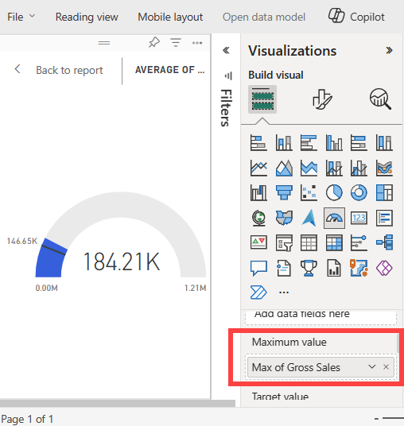Choose the Stacked area chart visual
The height and width of the screenshot is (426, 404).
coord(309,168)
